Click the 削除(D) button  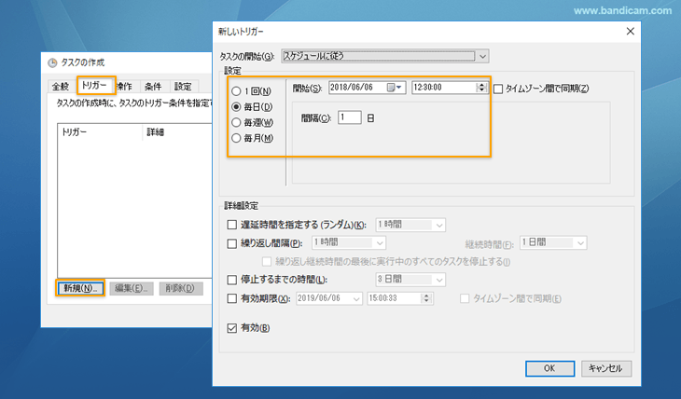181,288
